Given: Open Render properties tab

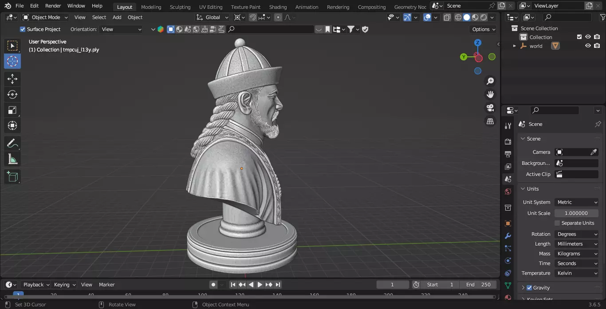Looking at the screenshot, I should pos(508,141).
